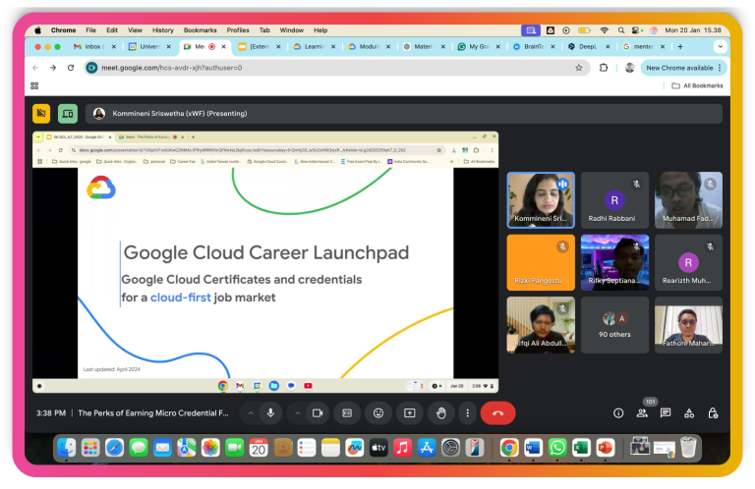The image size is (755, 489).
Task: Bookmark this page with the star icon
Action: tap(579, 68)
